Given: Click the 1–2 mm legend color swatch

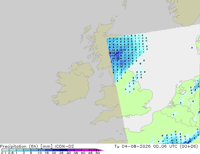Looking at the screenshot, I should coord(20,150).
